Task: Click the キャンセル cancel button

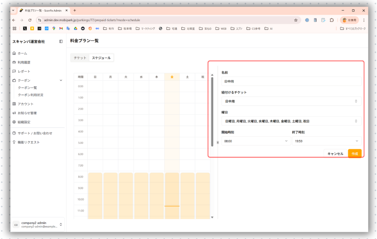Action: click(335, 154)
